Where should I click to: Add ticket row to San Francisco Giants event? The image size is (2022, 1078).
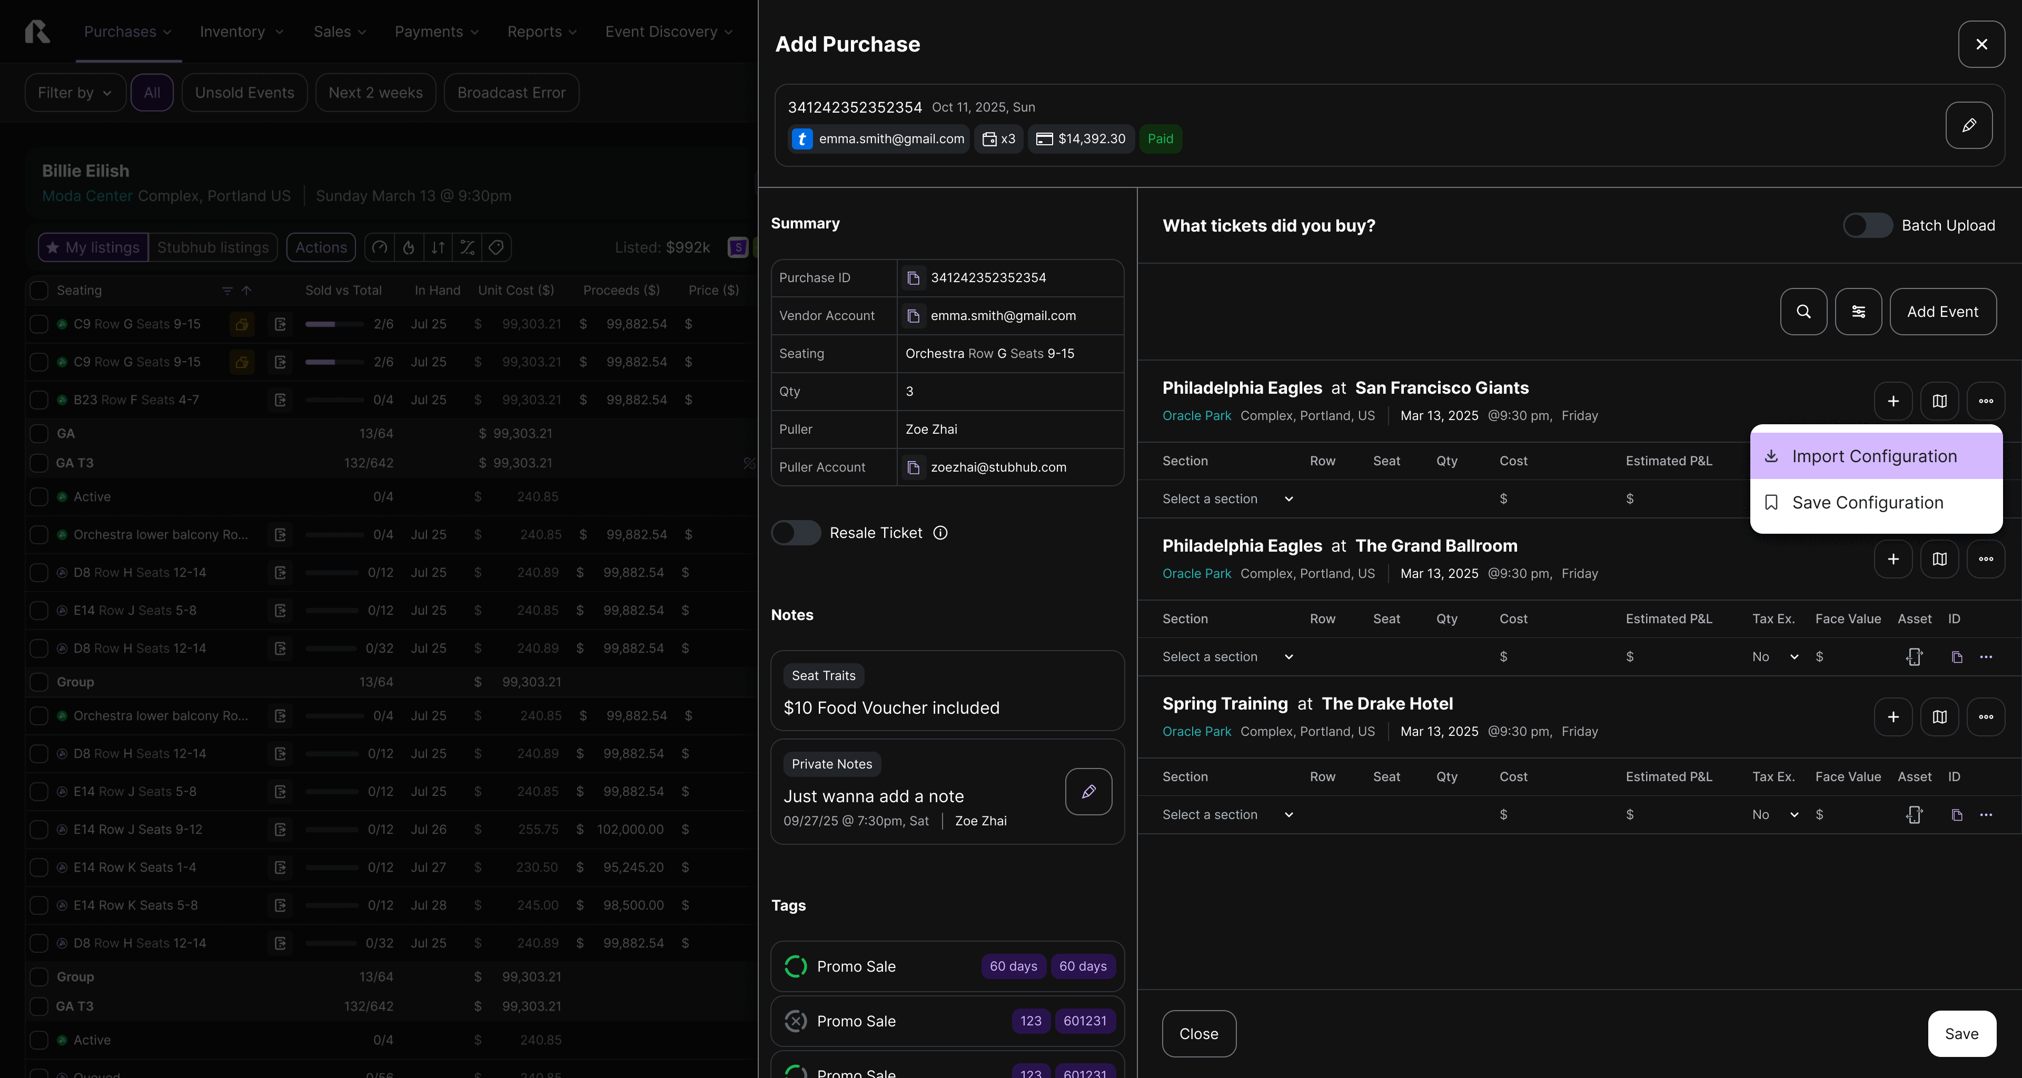pos(1892,401)
